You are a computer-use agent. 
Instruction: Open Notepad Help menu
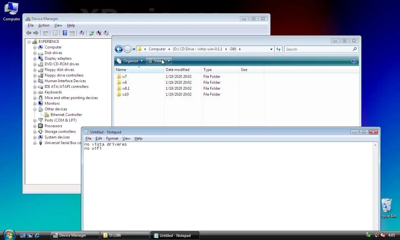coord(138,138)
